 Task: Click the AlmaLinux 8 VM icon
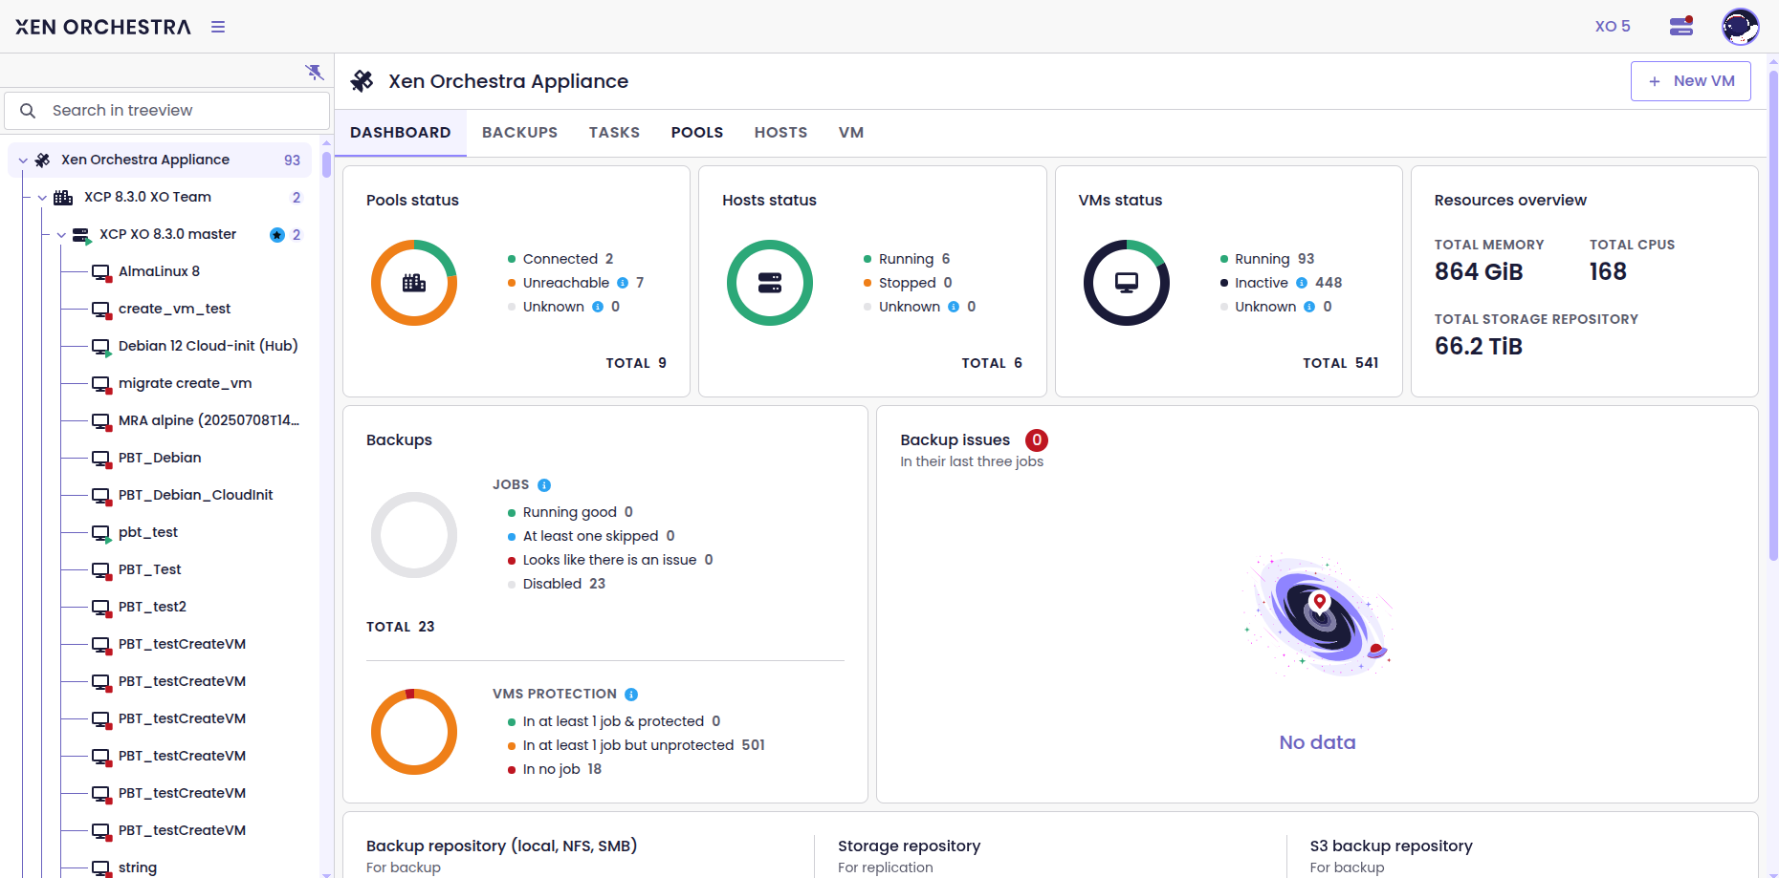coord(101,272)
